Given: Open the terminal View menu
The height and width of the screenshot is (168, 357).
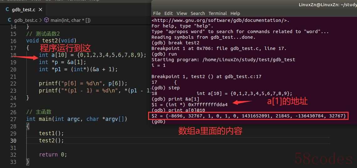Looking at the screenshot, I should [x=182, y=13].
